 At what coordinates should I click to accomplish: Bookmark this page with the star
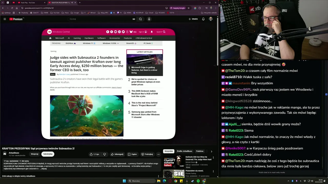[x=189, y=8]
